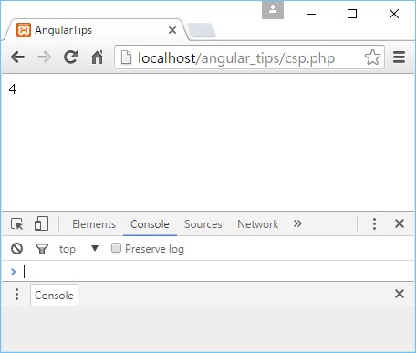Switch to the Console panel tab

click(x=150, y=224)
